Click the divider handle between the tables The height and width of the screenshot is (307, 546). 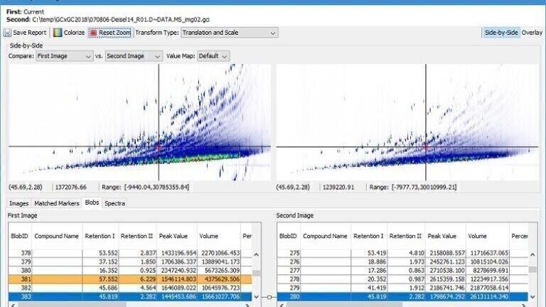269,297
